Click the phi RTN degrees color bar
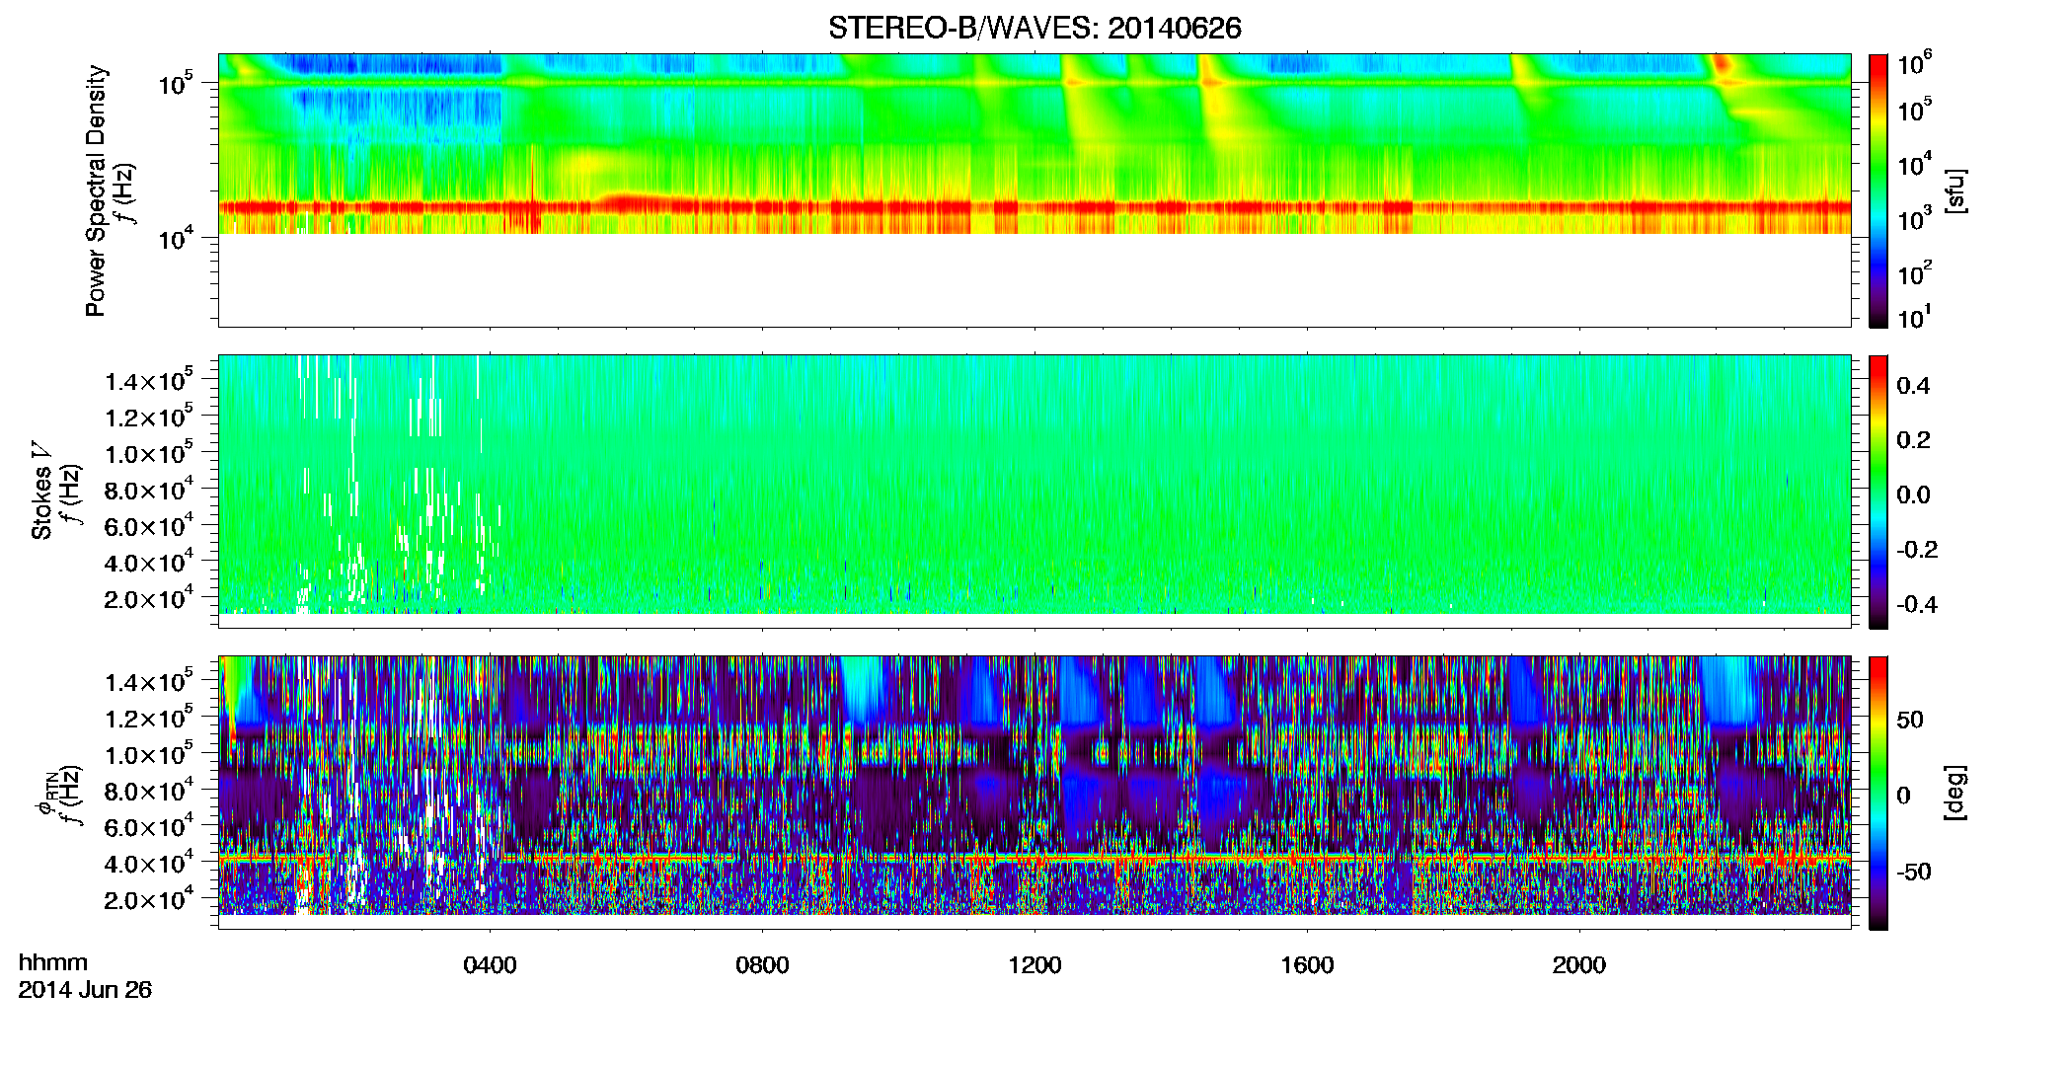 pyautogui.click(x=1878, y=793)
